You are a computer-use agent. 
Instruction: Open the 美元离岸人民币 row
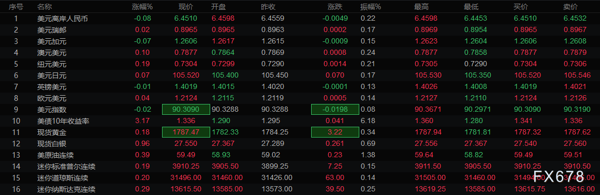[x=300, y=18]
